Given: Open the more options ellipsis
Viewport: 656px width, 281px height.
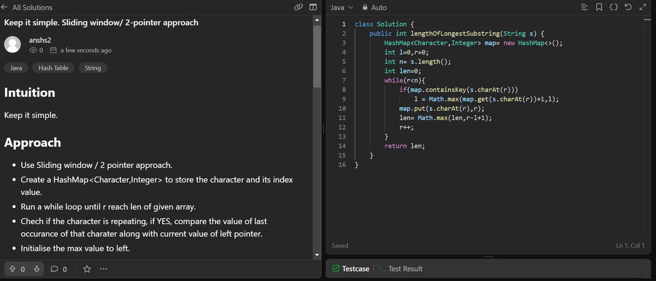Looking at the screenshot, I should tap(104, 269).
